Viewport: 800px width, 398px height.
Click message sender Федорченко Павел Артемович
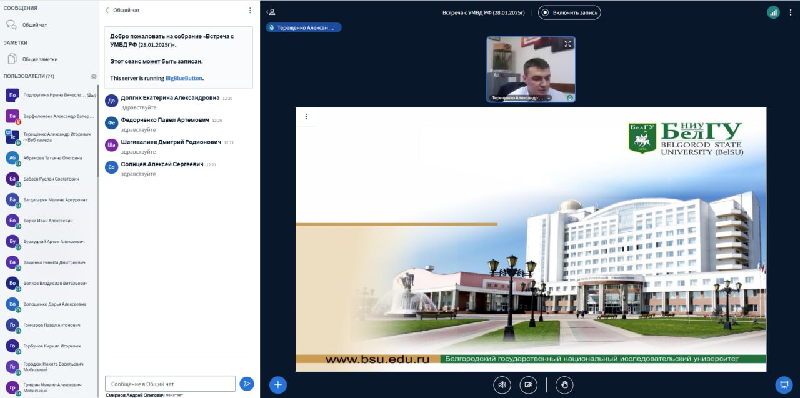tap(165, 120)
